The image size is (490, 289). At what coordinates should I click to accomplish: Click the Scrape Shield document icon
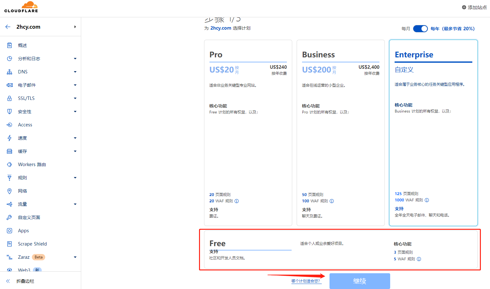(x=9, y=244)
